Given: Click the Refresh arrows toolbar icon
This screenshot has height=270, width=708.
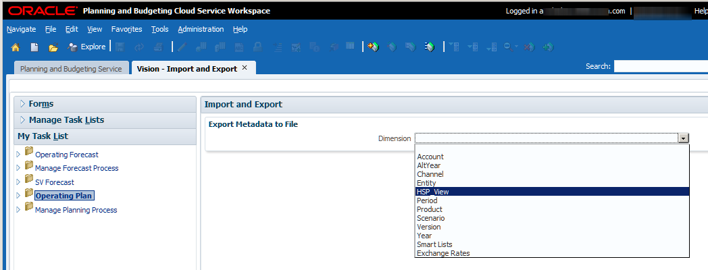Looking at the screenshot, I should tap(138, 47).
